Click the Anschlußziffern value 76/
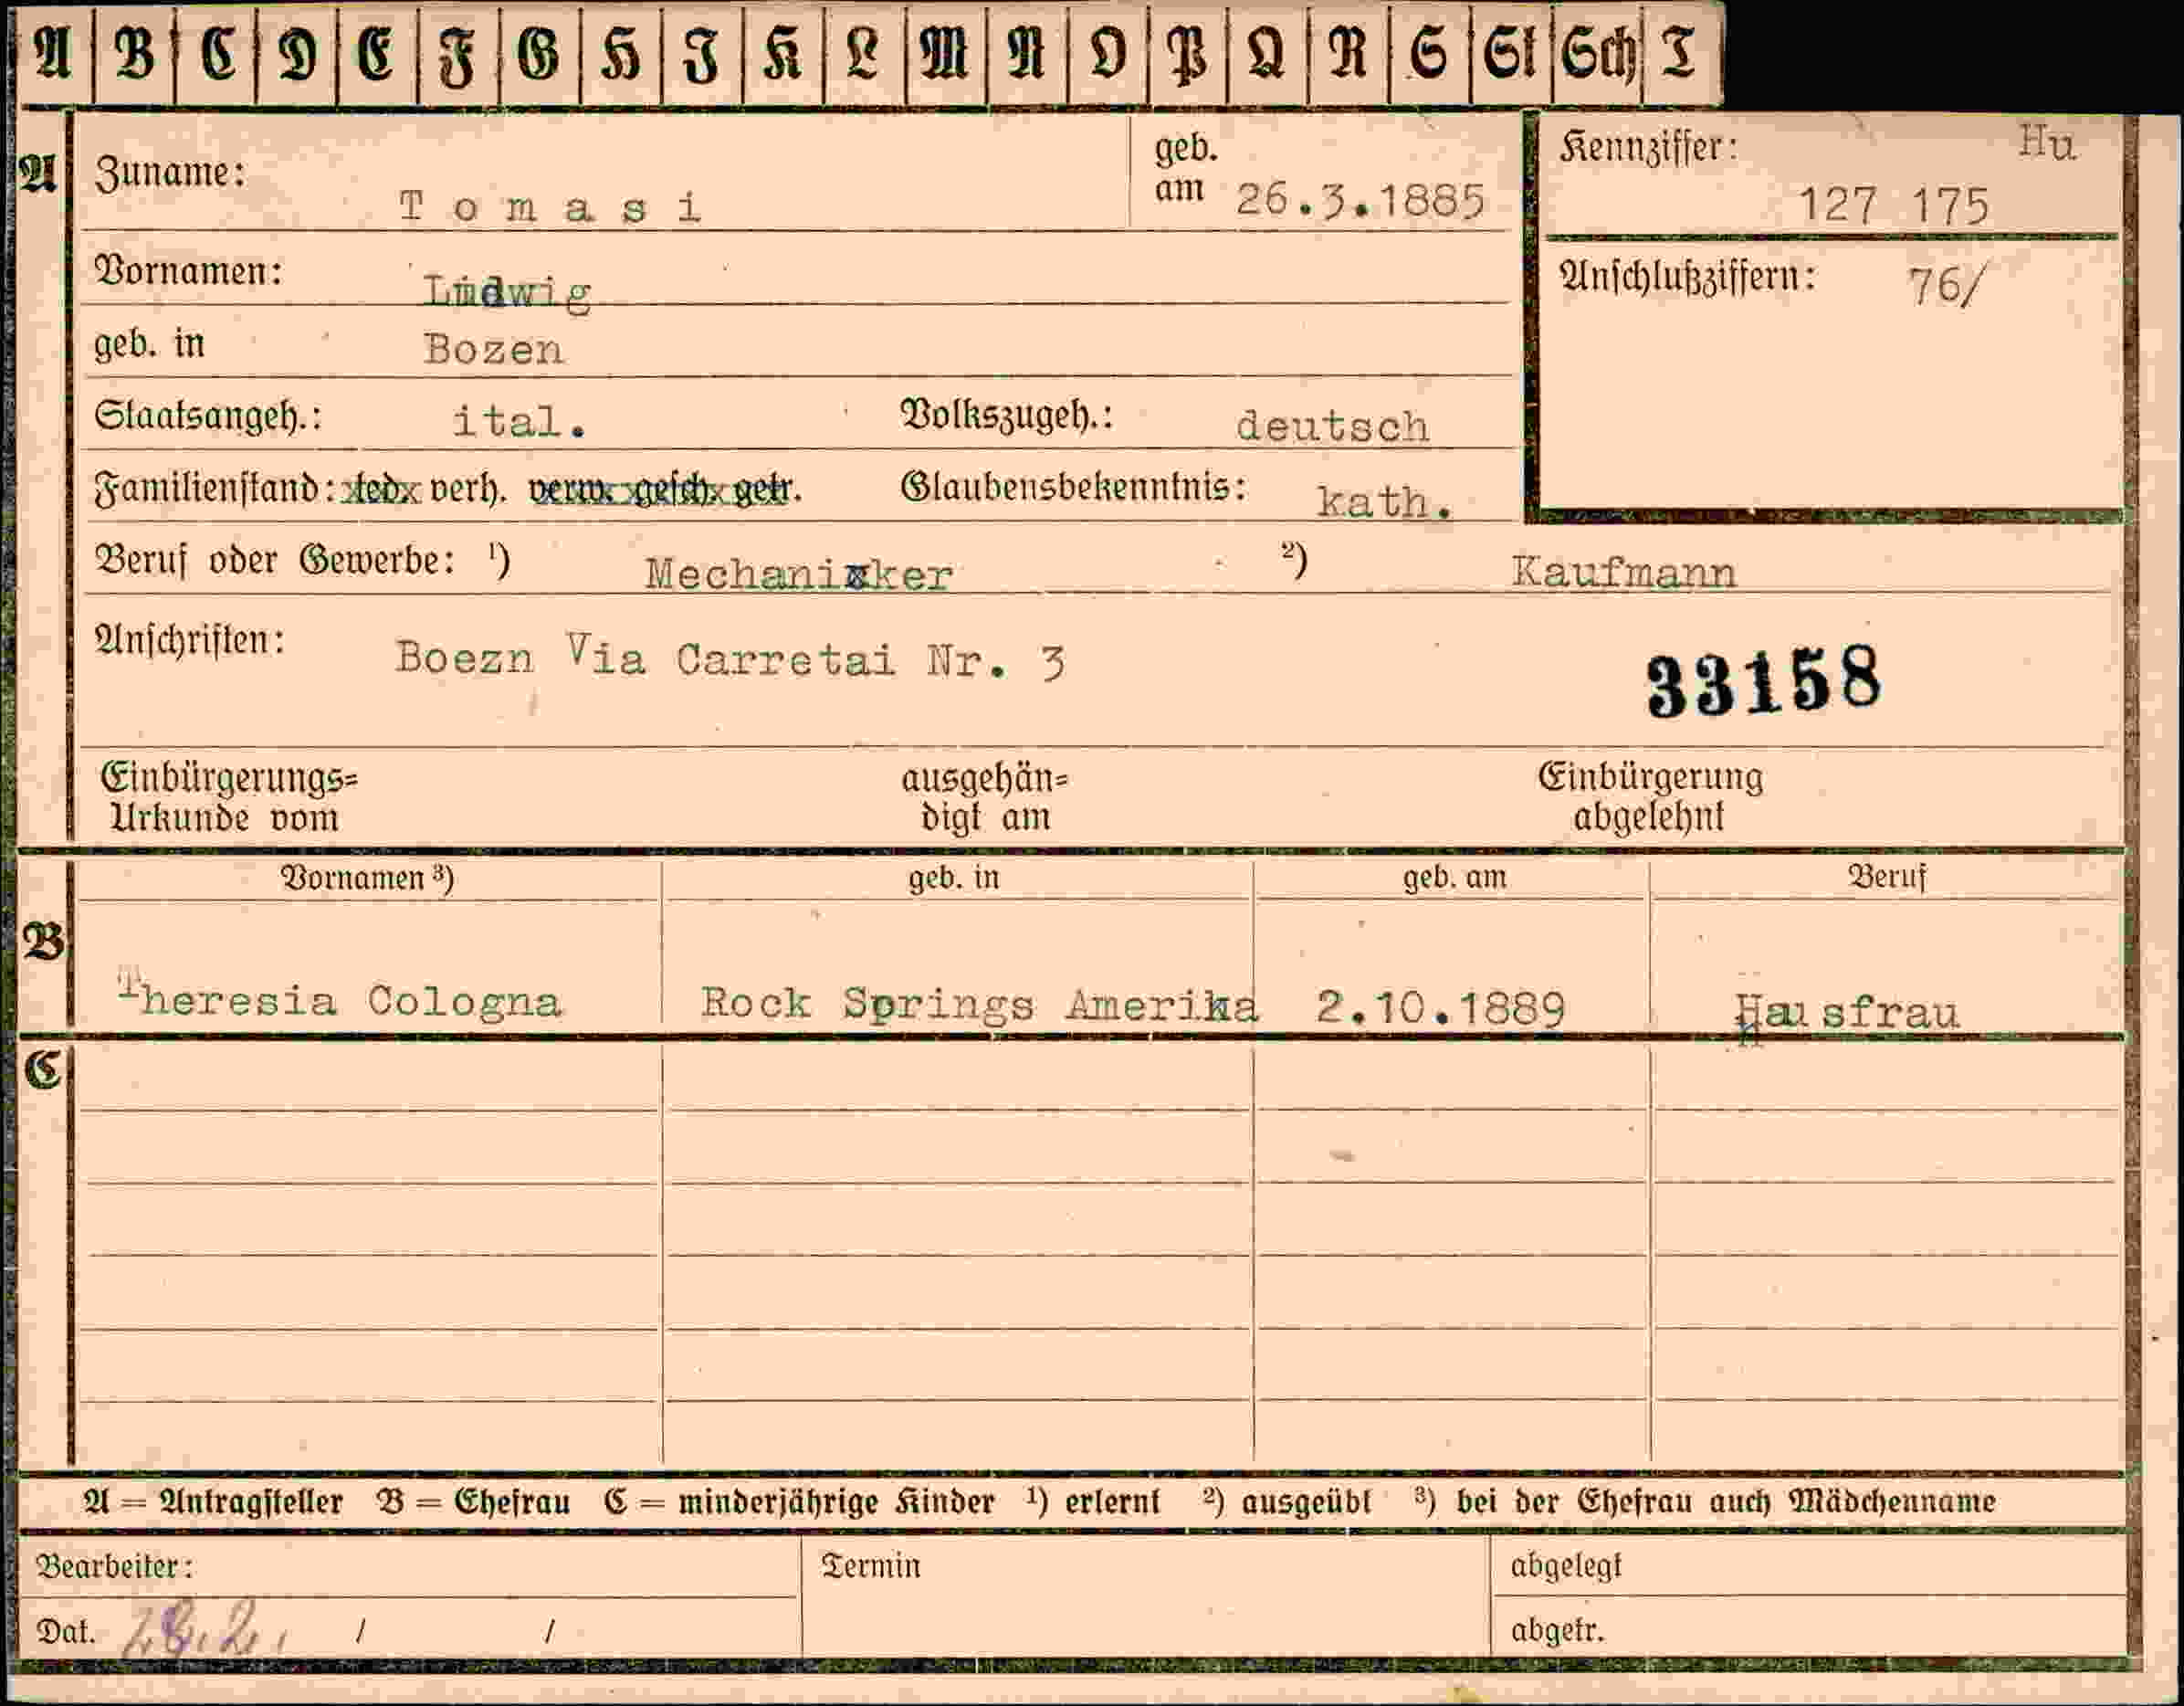 coord(1945,286)
